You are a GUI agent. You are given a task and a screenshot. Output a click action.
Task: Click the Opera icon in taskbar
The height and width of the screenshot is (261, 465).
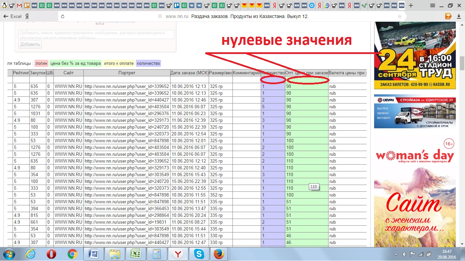(x=51, y=254)
